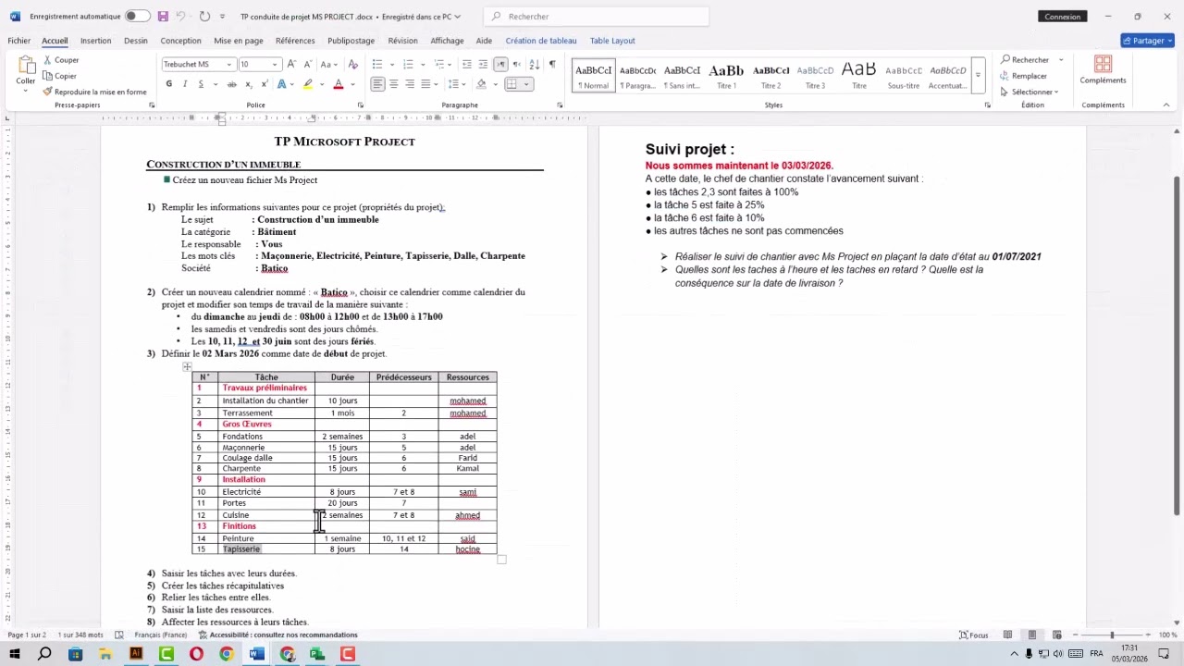Apply the Sous-titre style
Screen dimensions: 1184x666
[x=904, y=76]
